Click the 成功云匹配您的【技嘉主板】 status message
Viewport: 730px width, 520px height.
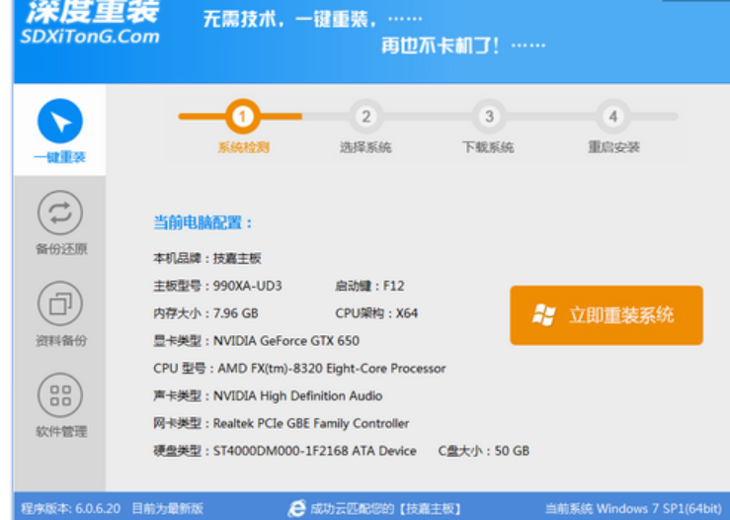386,508
